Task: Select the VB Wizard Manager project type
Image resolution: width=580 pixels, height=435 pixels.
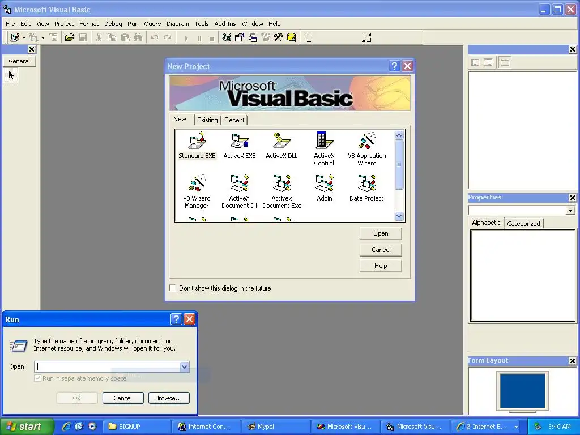Action: tap(197, 191)
